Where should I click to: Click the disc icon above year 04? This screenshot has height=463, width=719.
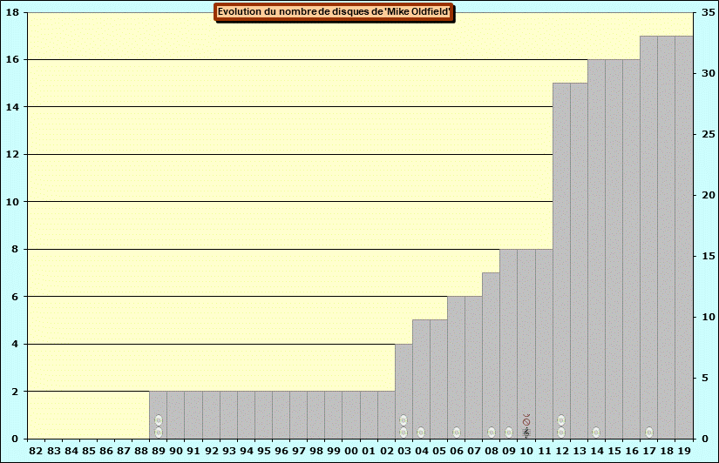click(x=421, y=433)
